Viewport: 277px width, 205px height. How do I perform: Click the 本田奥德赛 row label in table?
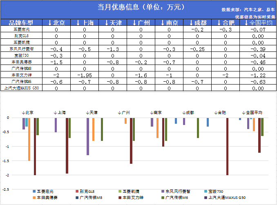[21, 62]
